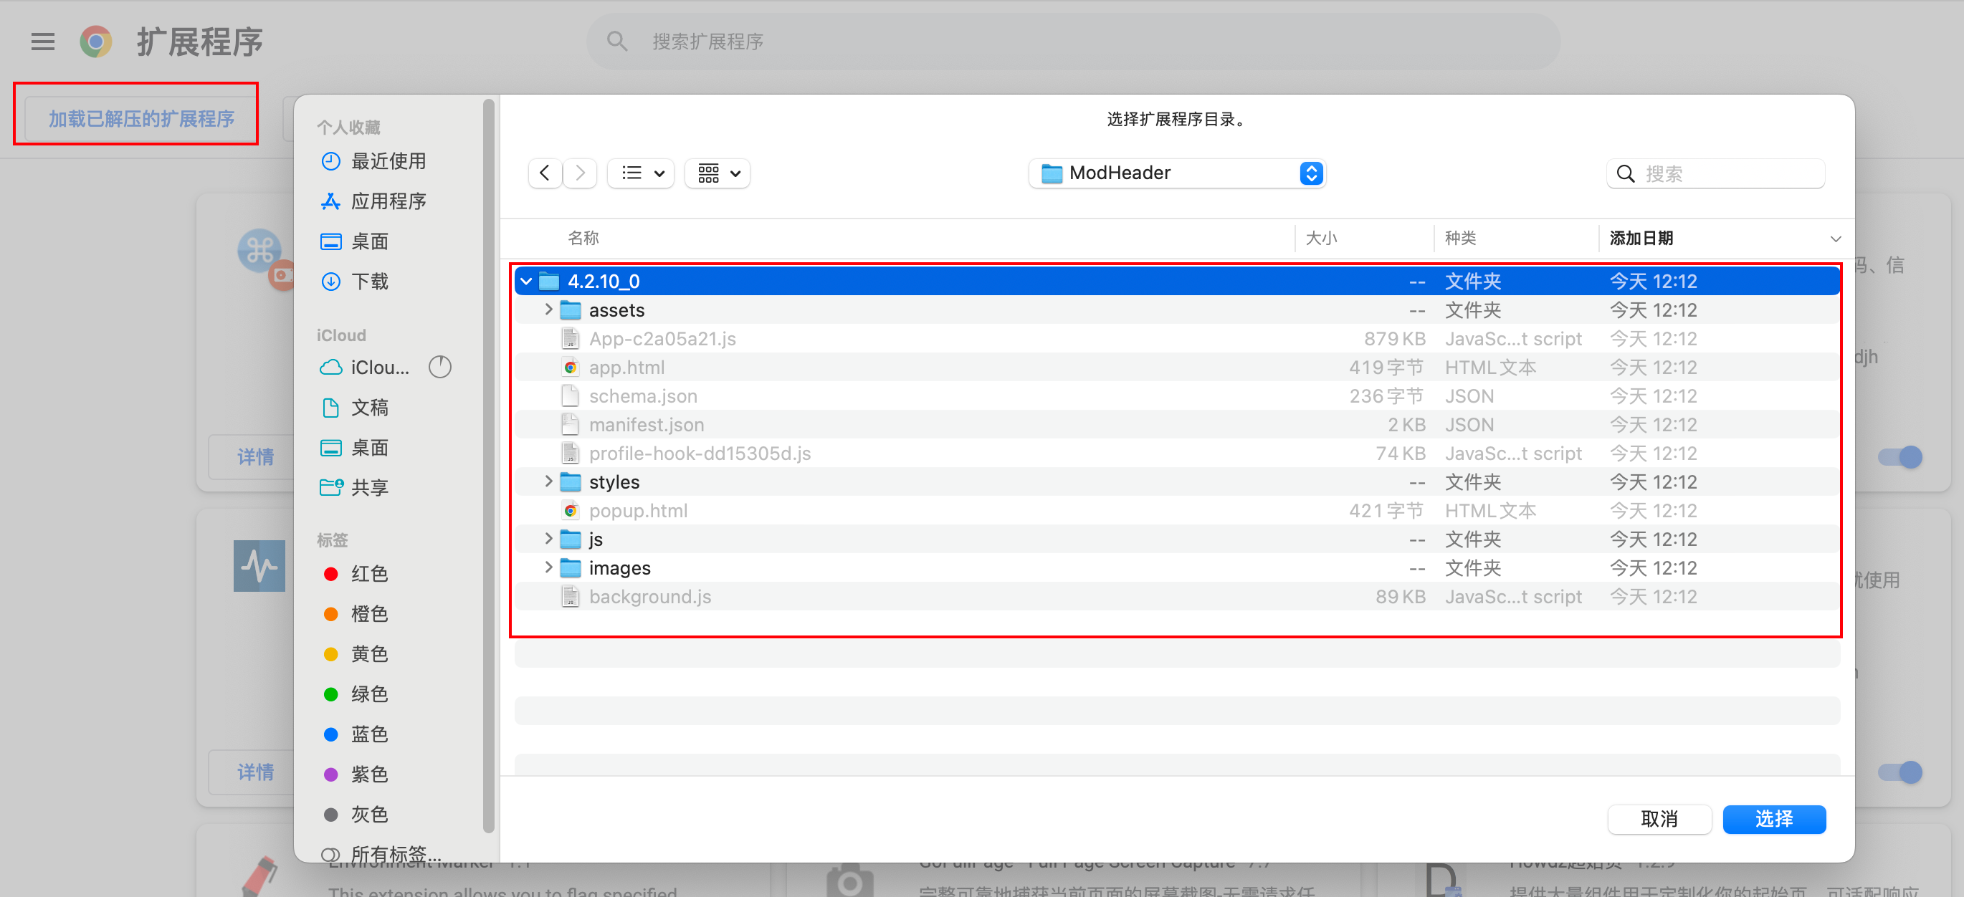Expand the styles folder
The width and height of the screenshot is (1964, 897).
point(548,481)
